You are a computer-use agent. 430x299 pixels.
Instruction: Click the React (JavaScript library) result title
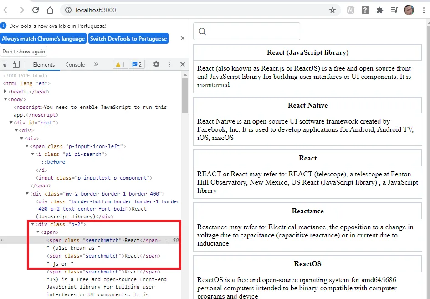tap(307, 52)
